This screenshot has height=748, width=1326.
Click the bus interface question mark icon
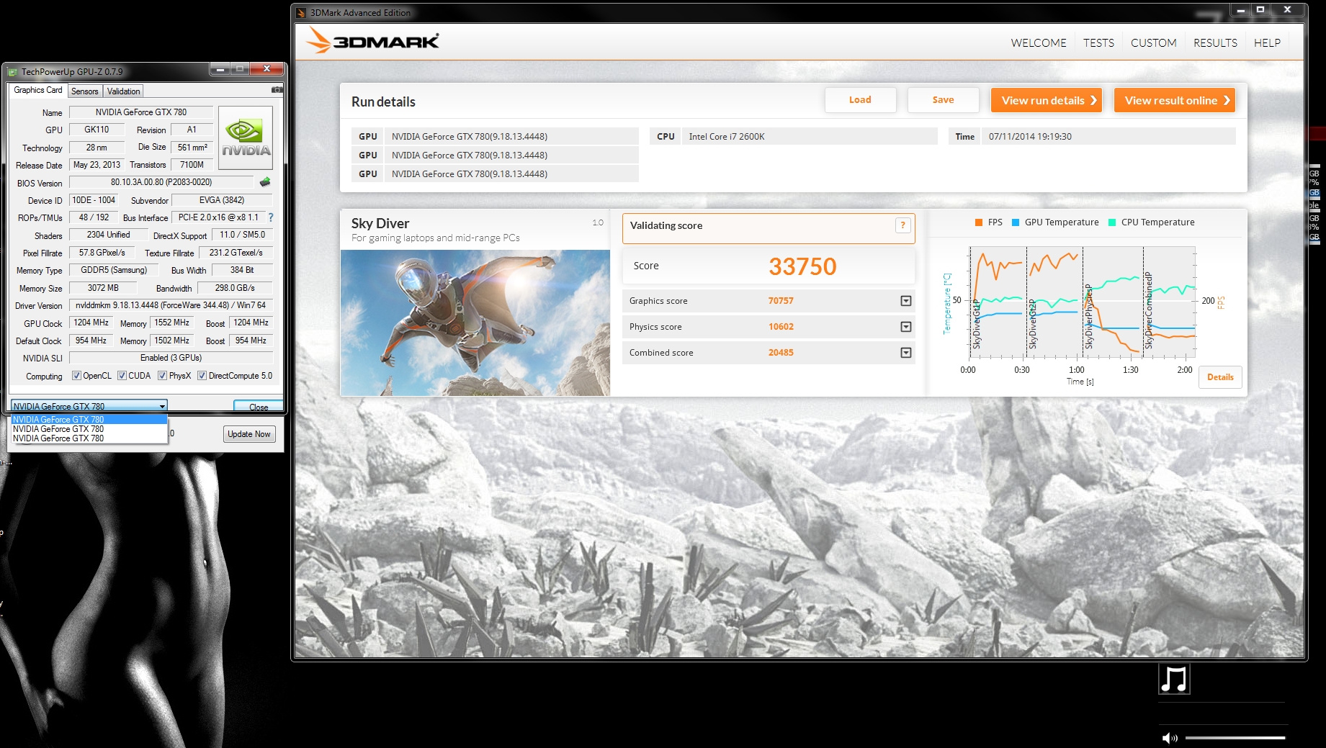tap(271, 217)
